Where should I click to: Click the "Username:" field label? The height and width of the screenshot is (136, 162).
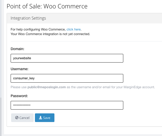pos(19,69)
